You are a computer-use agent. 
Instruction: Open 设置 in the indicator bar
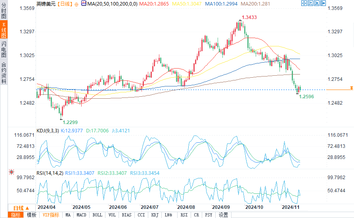pos(224,215)
